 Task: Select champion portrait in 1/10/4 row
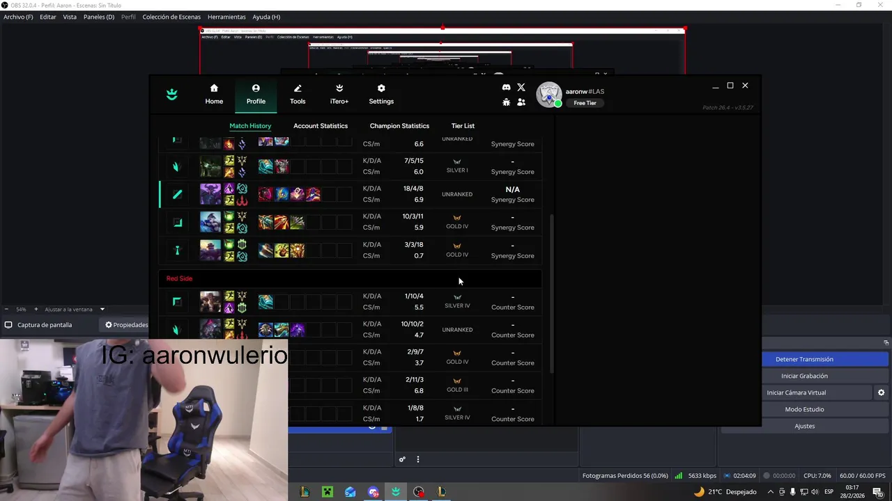click(x=210, y=301)
